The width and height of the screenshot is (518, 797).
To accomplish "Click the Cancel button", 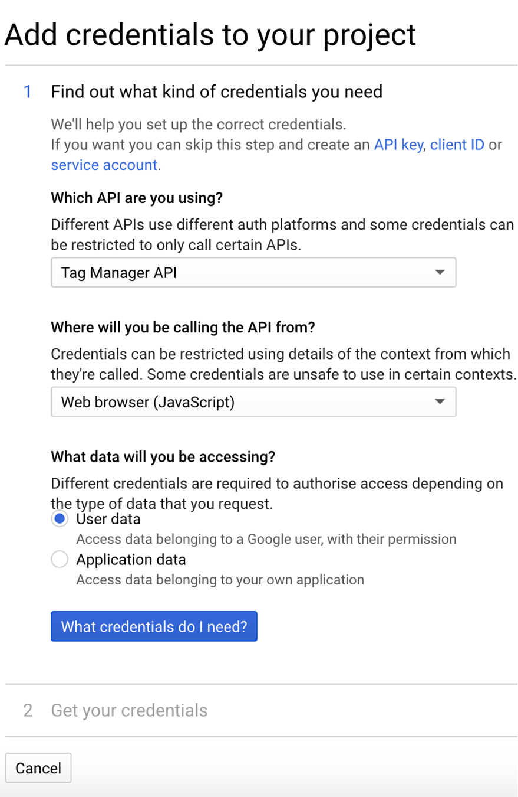I will [x=38, y=768].
